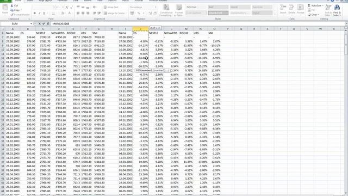Toggle Top Align vertical alignment
The height and width of the screenshot is (196, 348).
point(78,7)
